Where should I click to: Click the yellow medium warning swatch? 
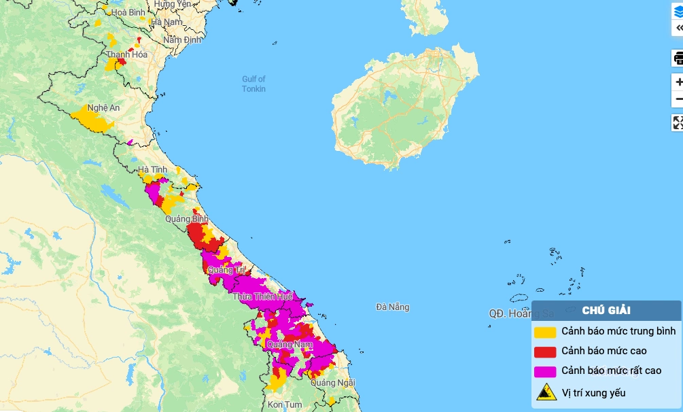(x=545, y=332)
